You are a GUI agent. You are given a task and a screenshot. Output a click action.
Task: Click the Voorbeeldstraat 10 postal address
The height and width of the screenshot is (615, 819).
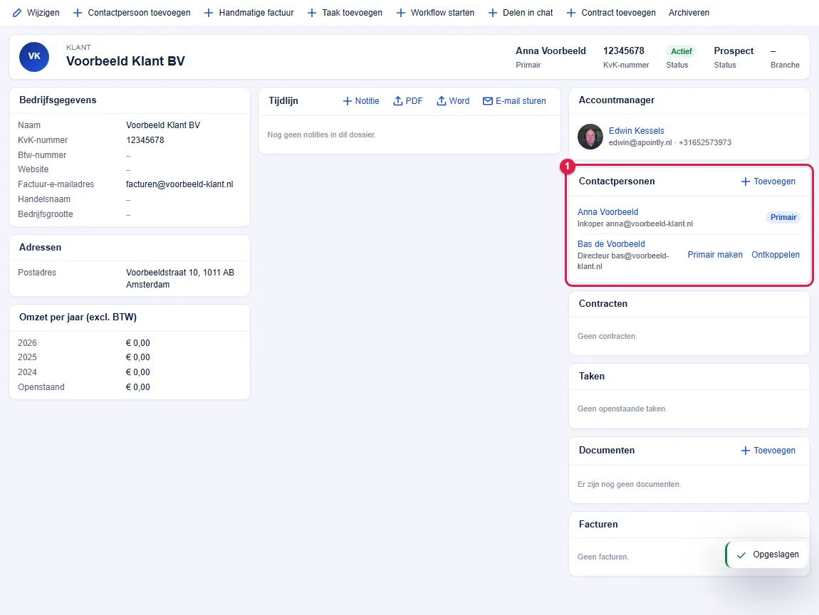point(180,278)
